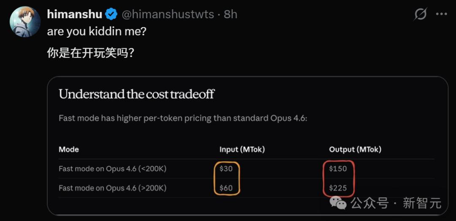Click the blue verified badge icon
The image size is (456, 221).
tap(111, 14)
